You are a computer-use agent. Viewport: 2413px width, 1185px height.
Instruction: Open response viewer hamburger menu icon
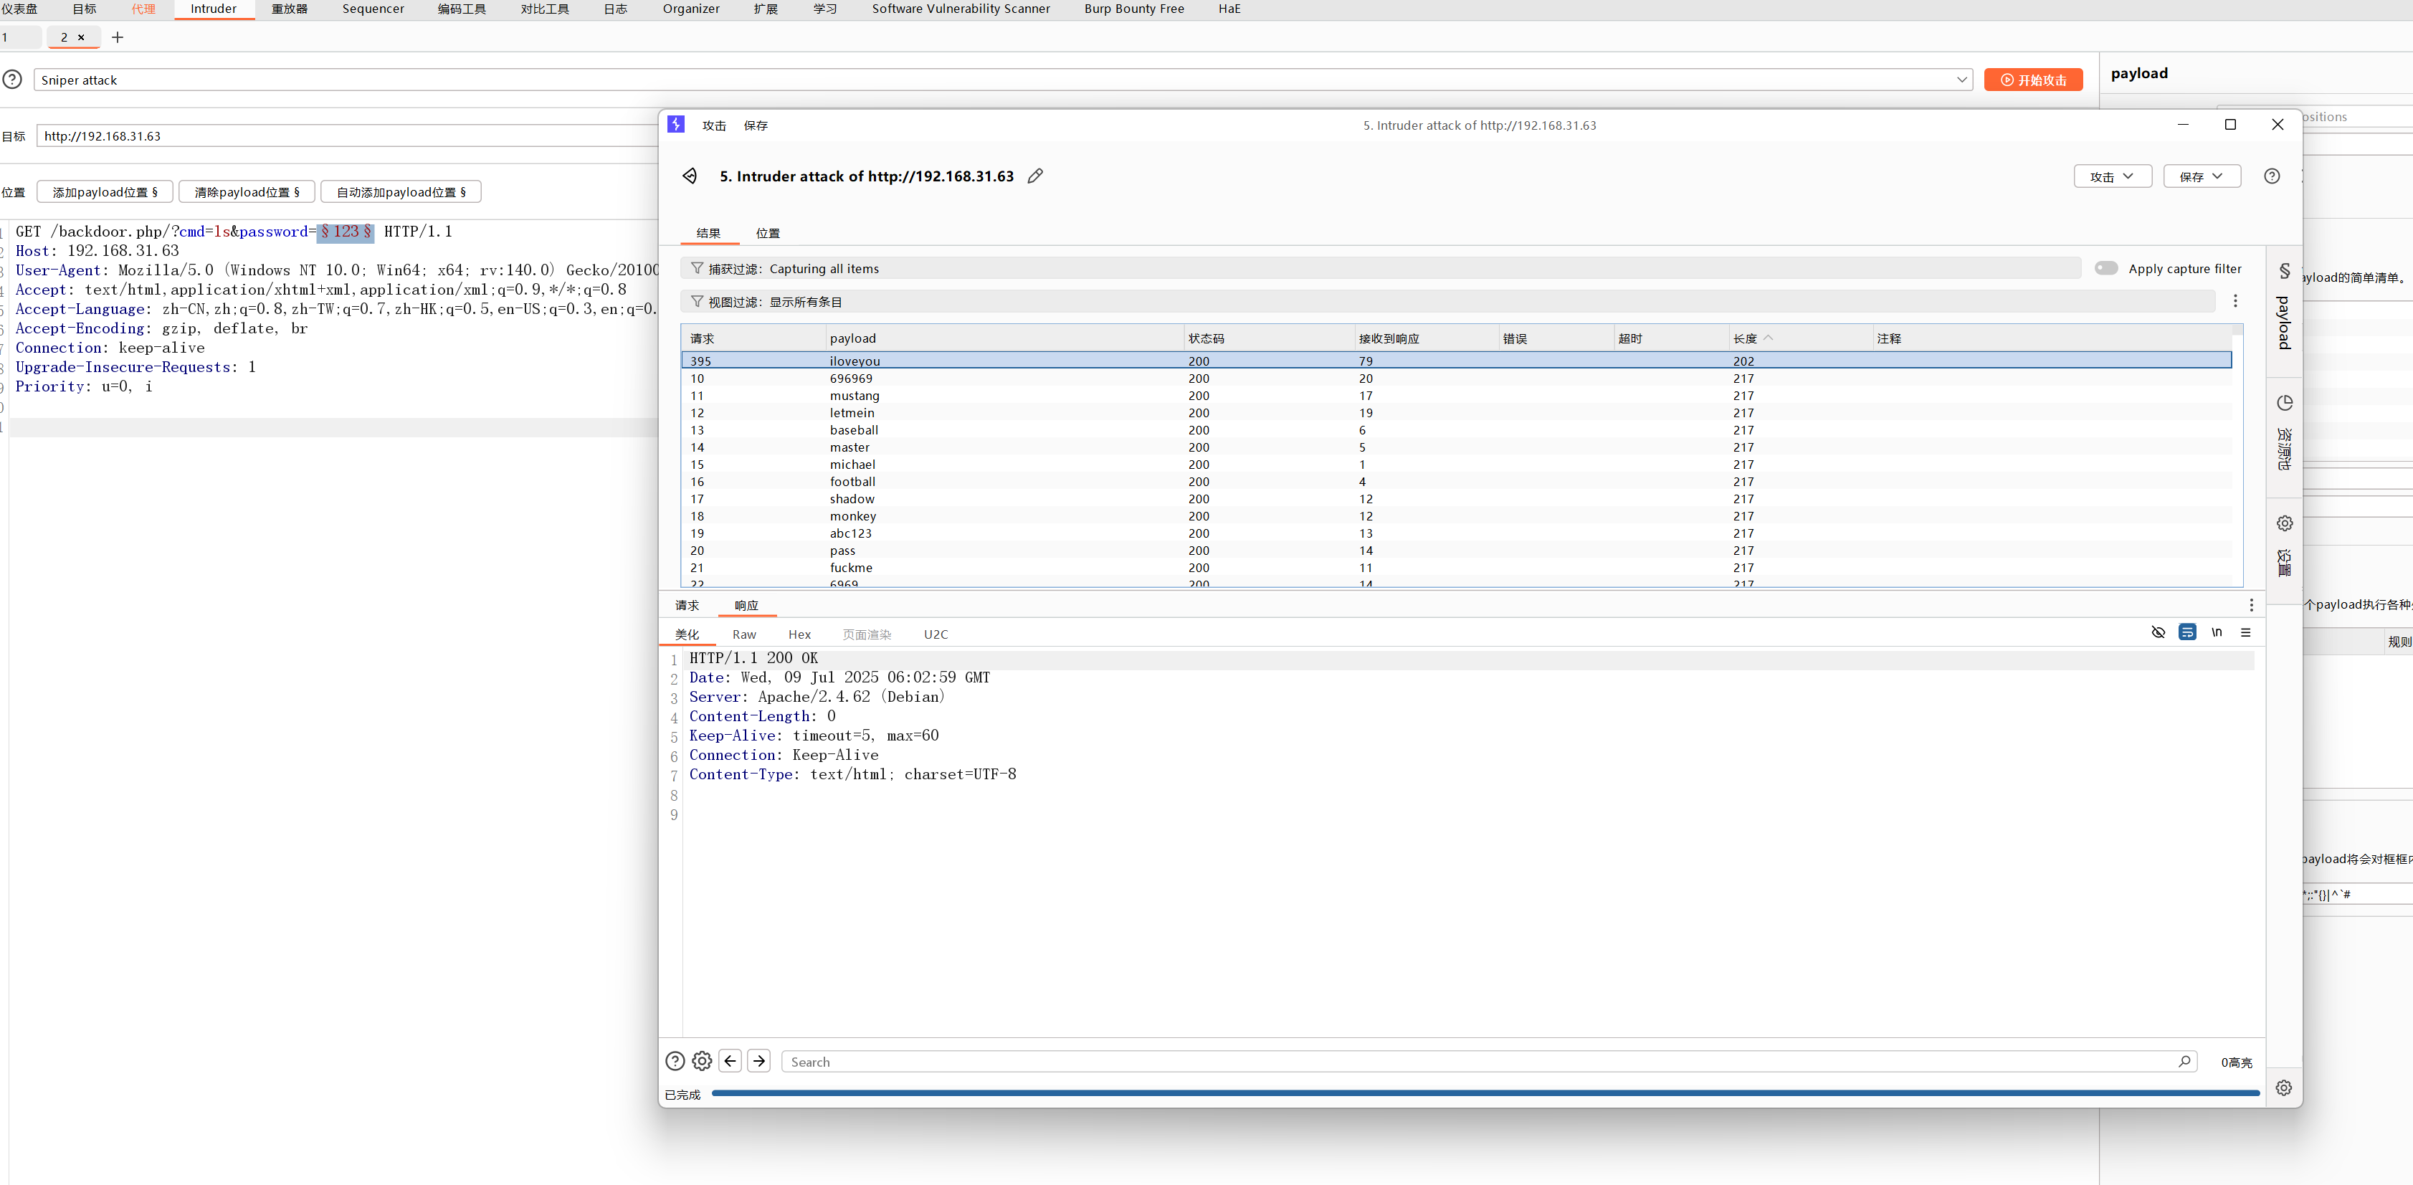pyautogui.click(x=2245, y=632)
